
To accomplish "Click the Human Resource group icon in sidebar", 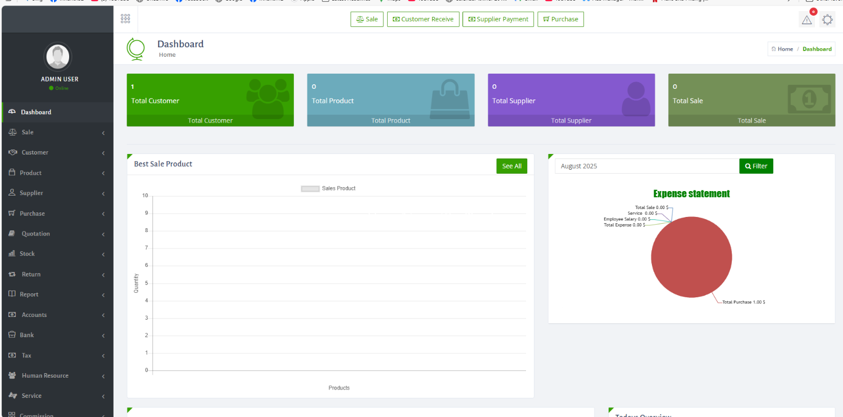I will pyautogui.click(x=12, y=375).
